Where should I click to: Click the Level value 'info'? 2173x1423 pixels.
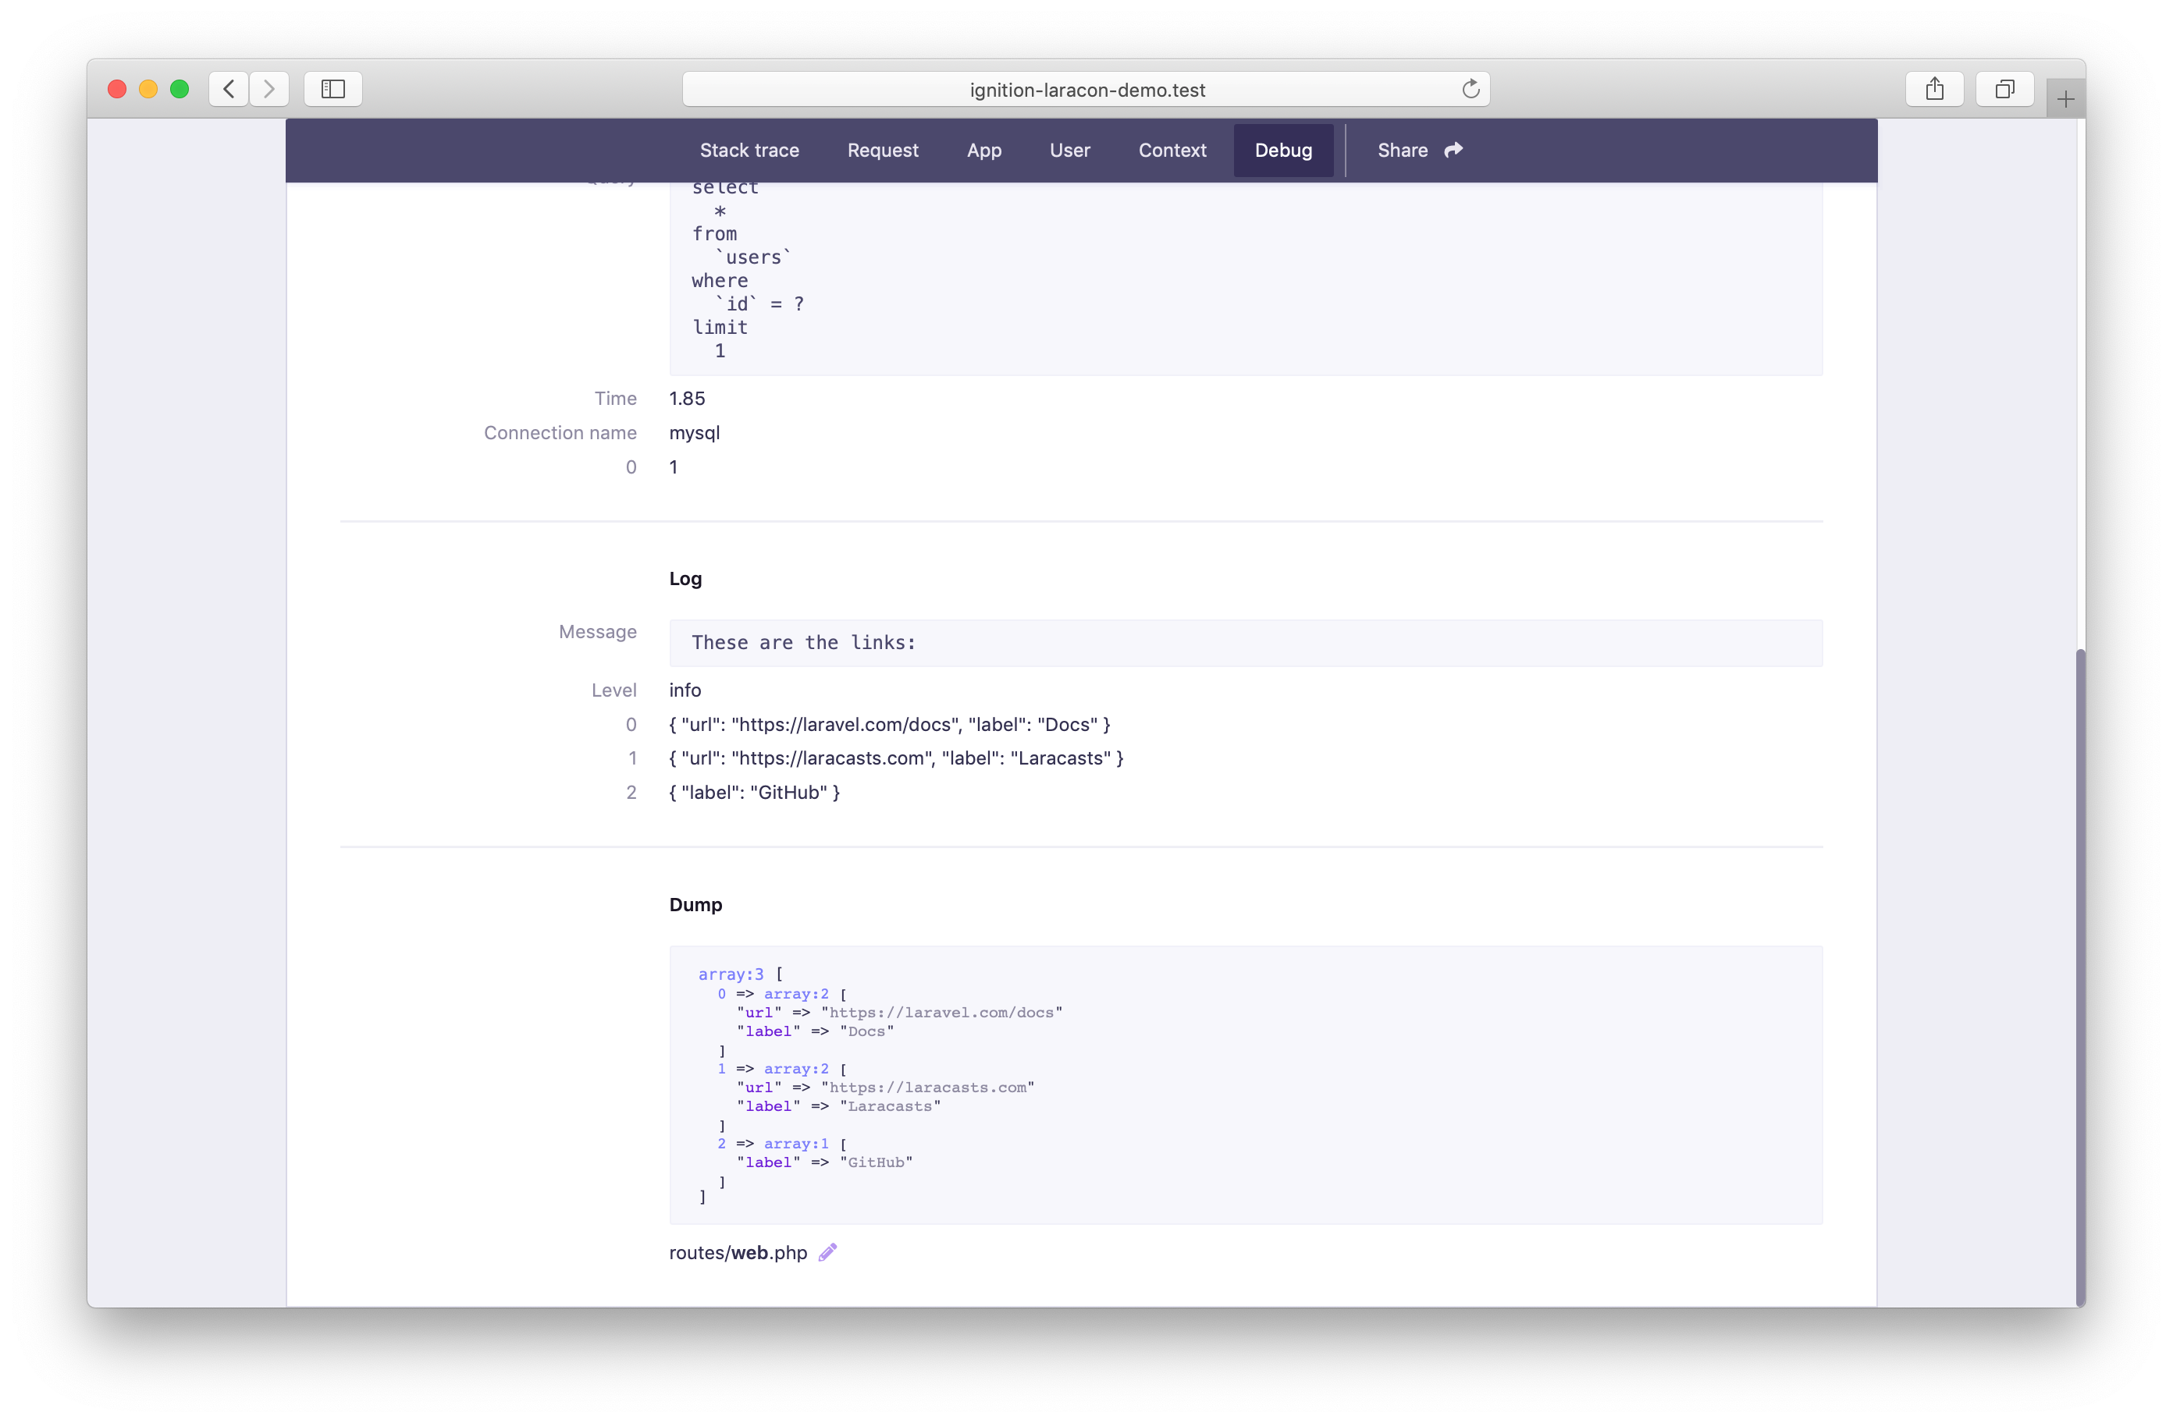tap(685, 690)
